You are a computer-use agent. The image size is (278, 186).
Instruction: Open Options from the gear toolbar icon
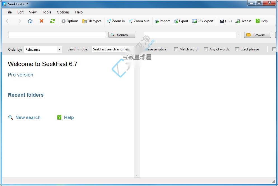tap(70, 21)
